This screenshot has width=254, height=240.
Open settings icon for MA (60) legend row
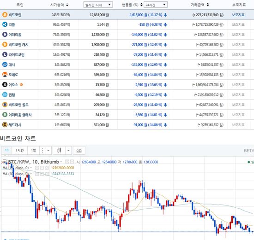pyautogui.click(x=42, y=174)
